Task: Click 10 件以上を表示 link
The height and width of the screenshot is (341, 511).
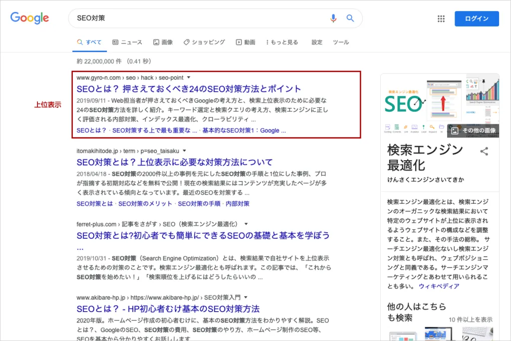Action: (x=471, y=320)
